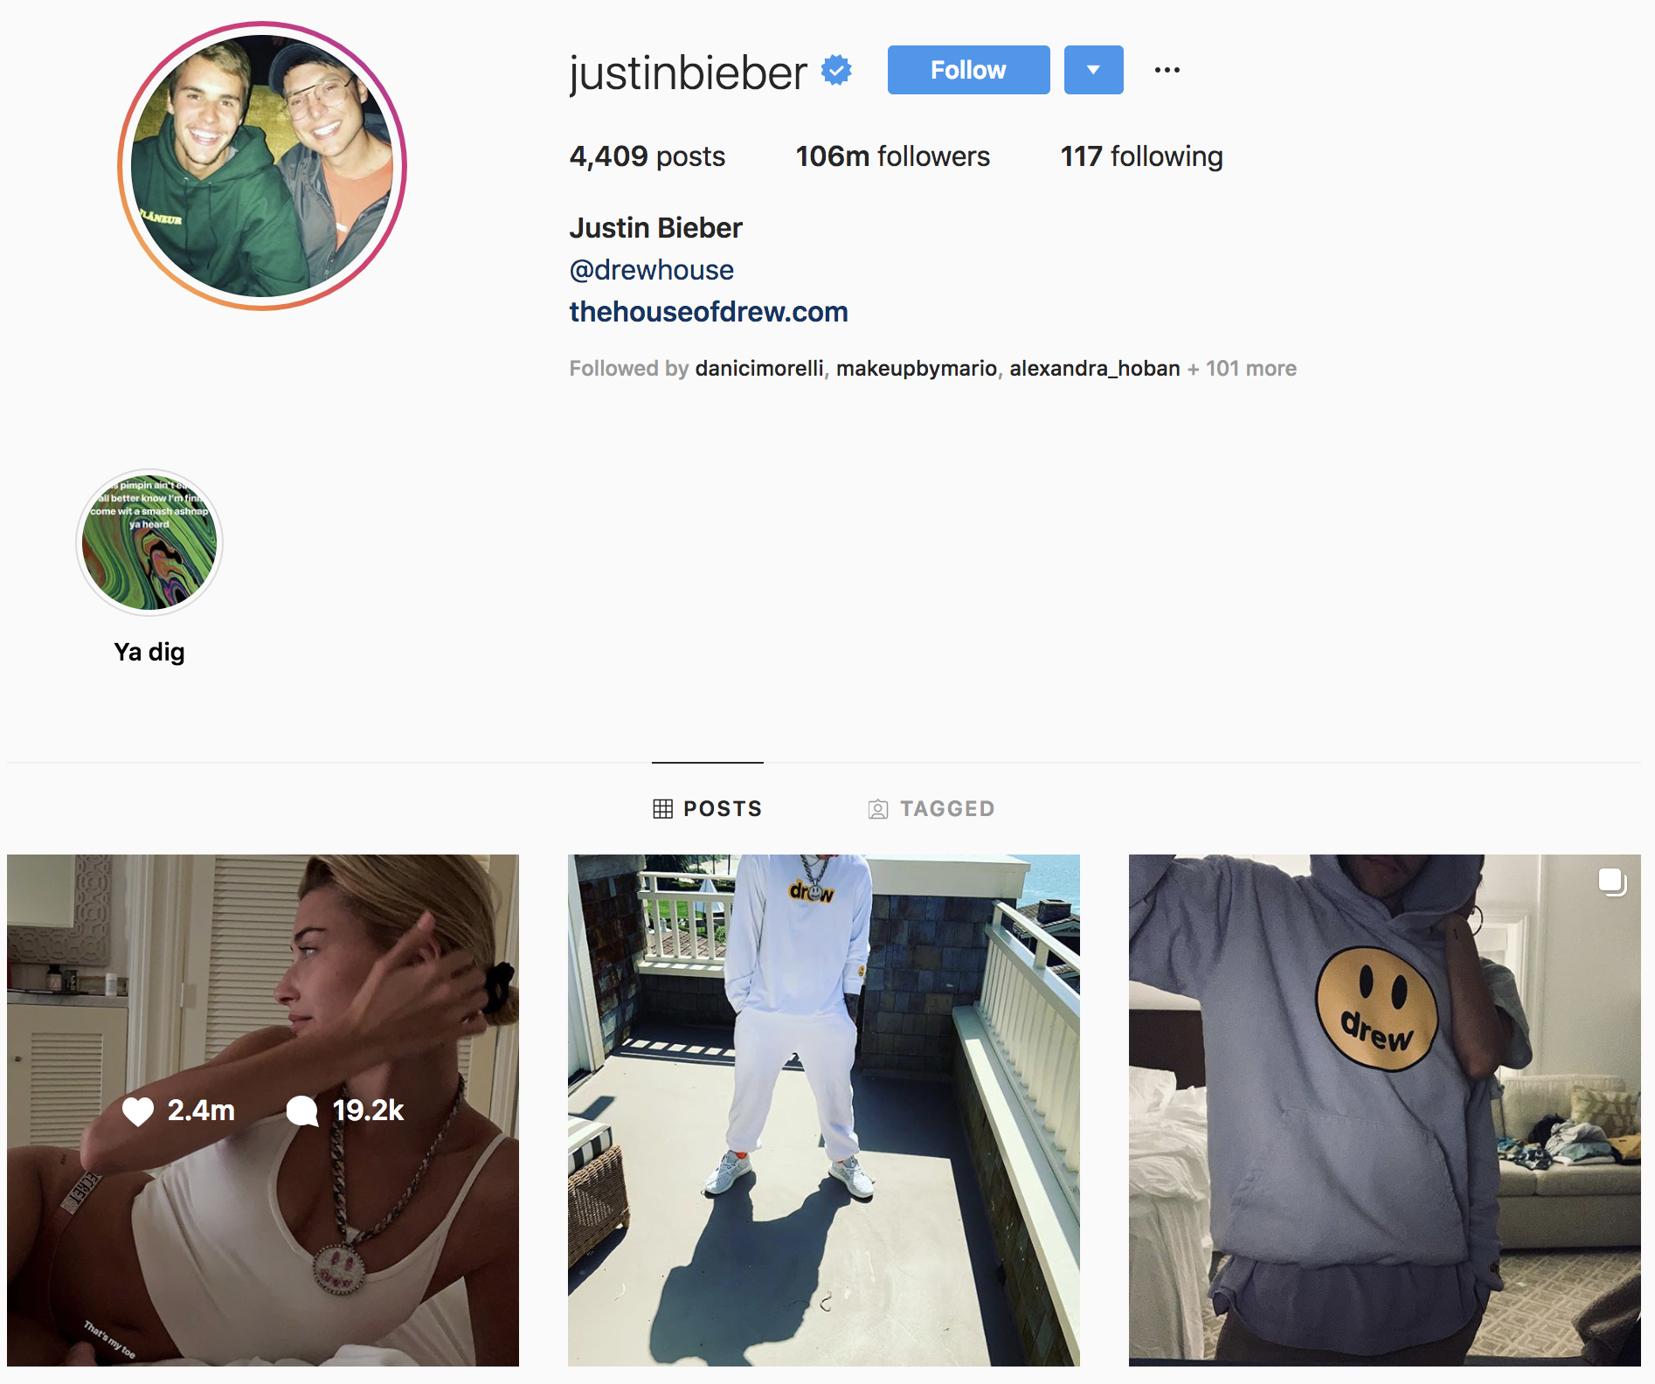Open the 117 following list
1655x1384 pixels.
point(1141,156)
